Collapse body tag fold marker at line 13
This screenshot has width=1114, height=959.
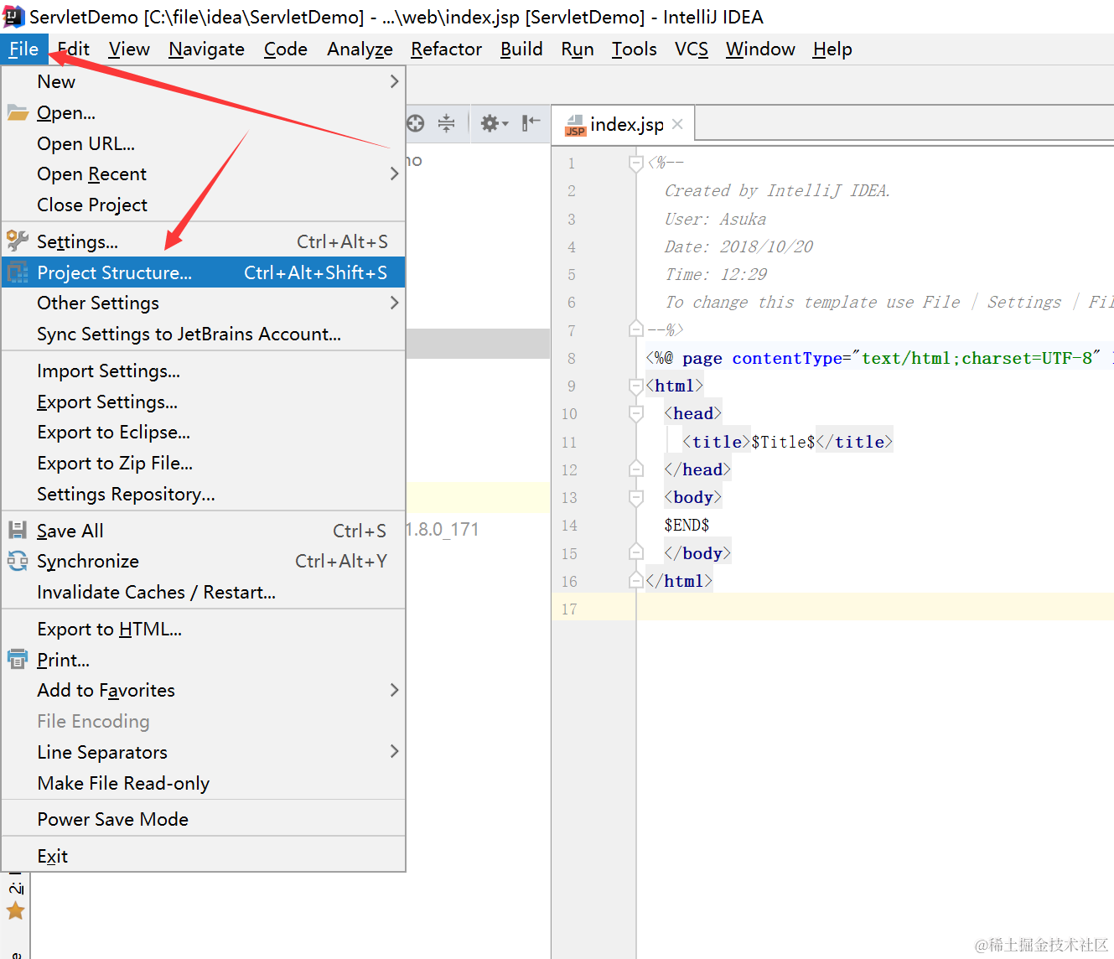click(636, 498)
